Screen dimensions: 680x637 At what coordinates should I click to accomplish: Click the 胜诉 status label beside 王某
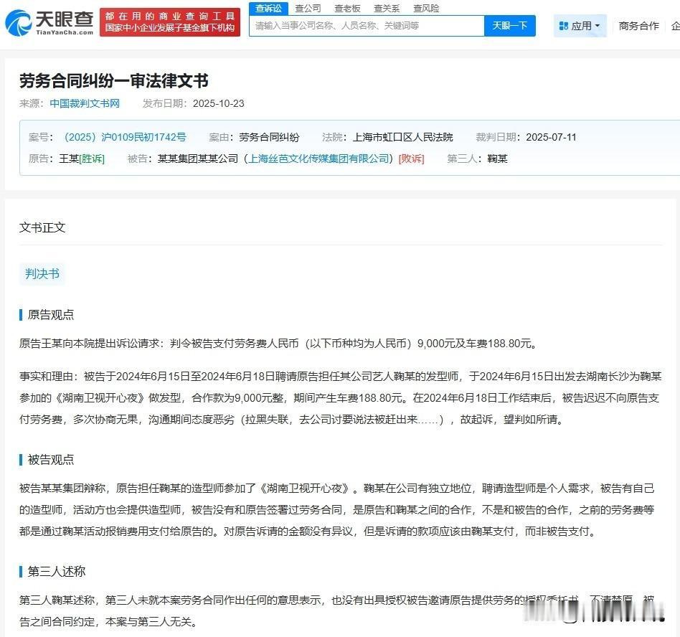pyautogui.click(x=90, y=159)
